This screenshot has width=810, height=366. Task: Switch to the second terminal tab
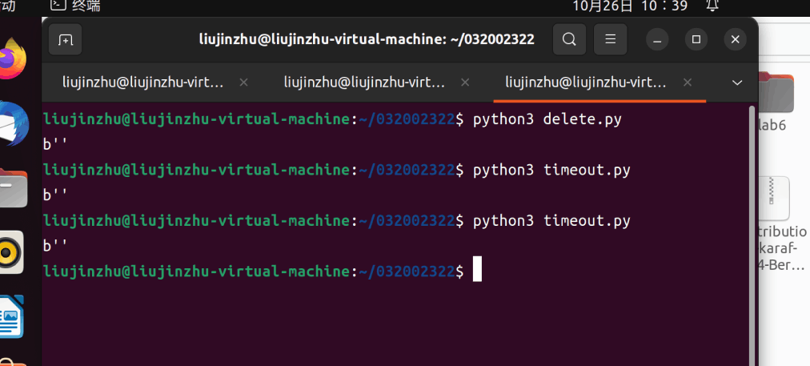364,82
